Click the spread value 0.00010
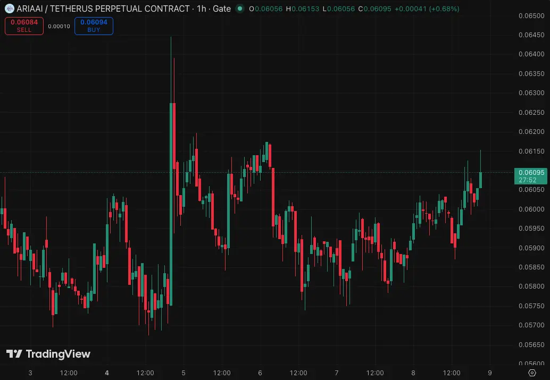The width and height of the screenshot is (550, 380). tap(59, 26)
